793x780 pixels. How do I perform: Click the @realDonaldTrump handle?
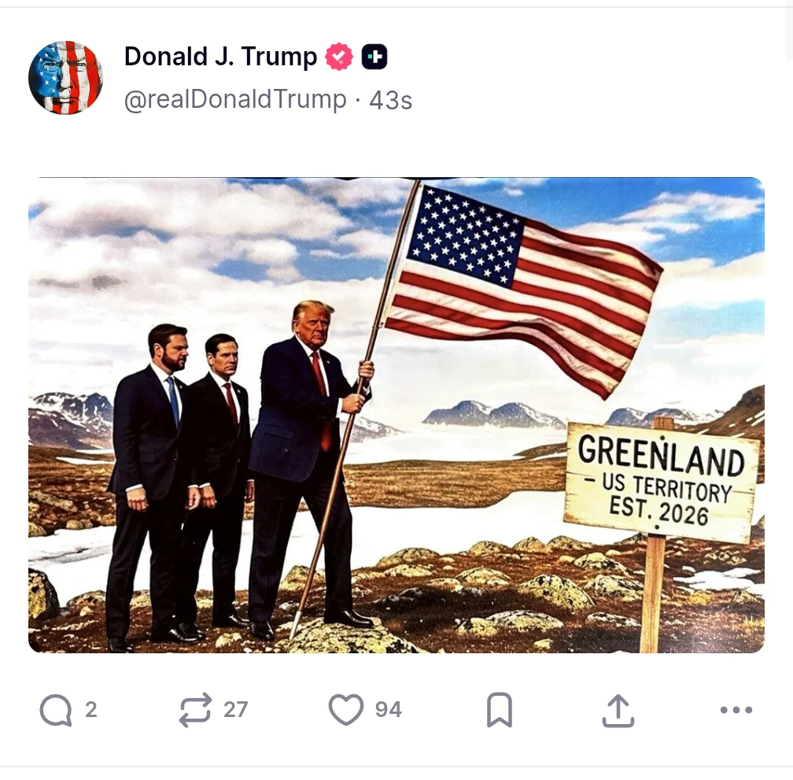point(235,99)
